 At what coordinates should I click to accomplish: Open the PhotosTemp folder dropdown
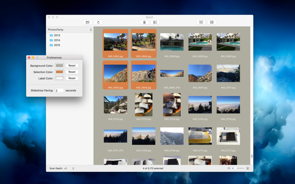70,30
